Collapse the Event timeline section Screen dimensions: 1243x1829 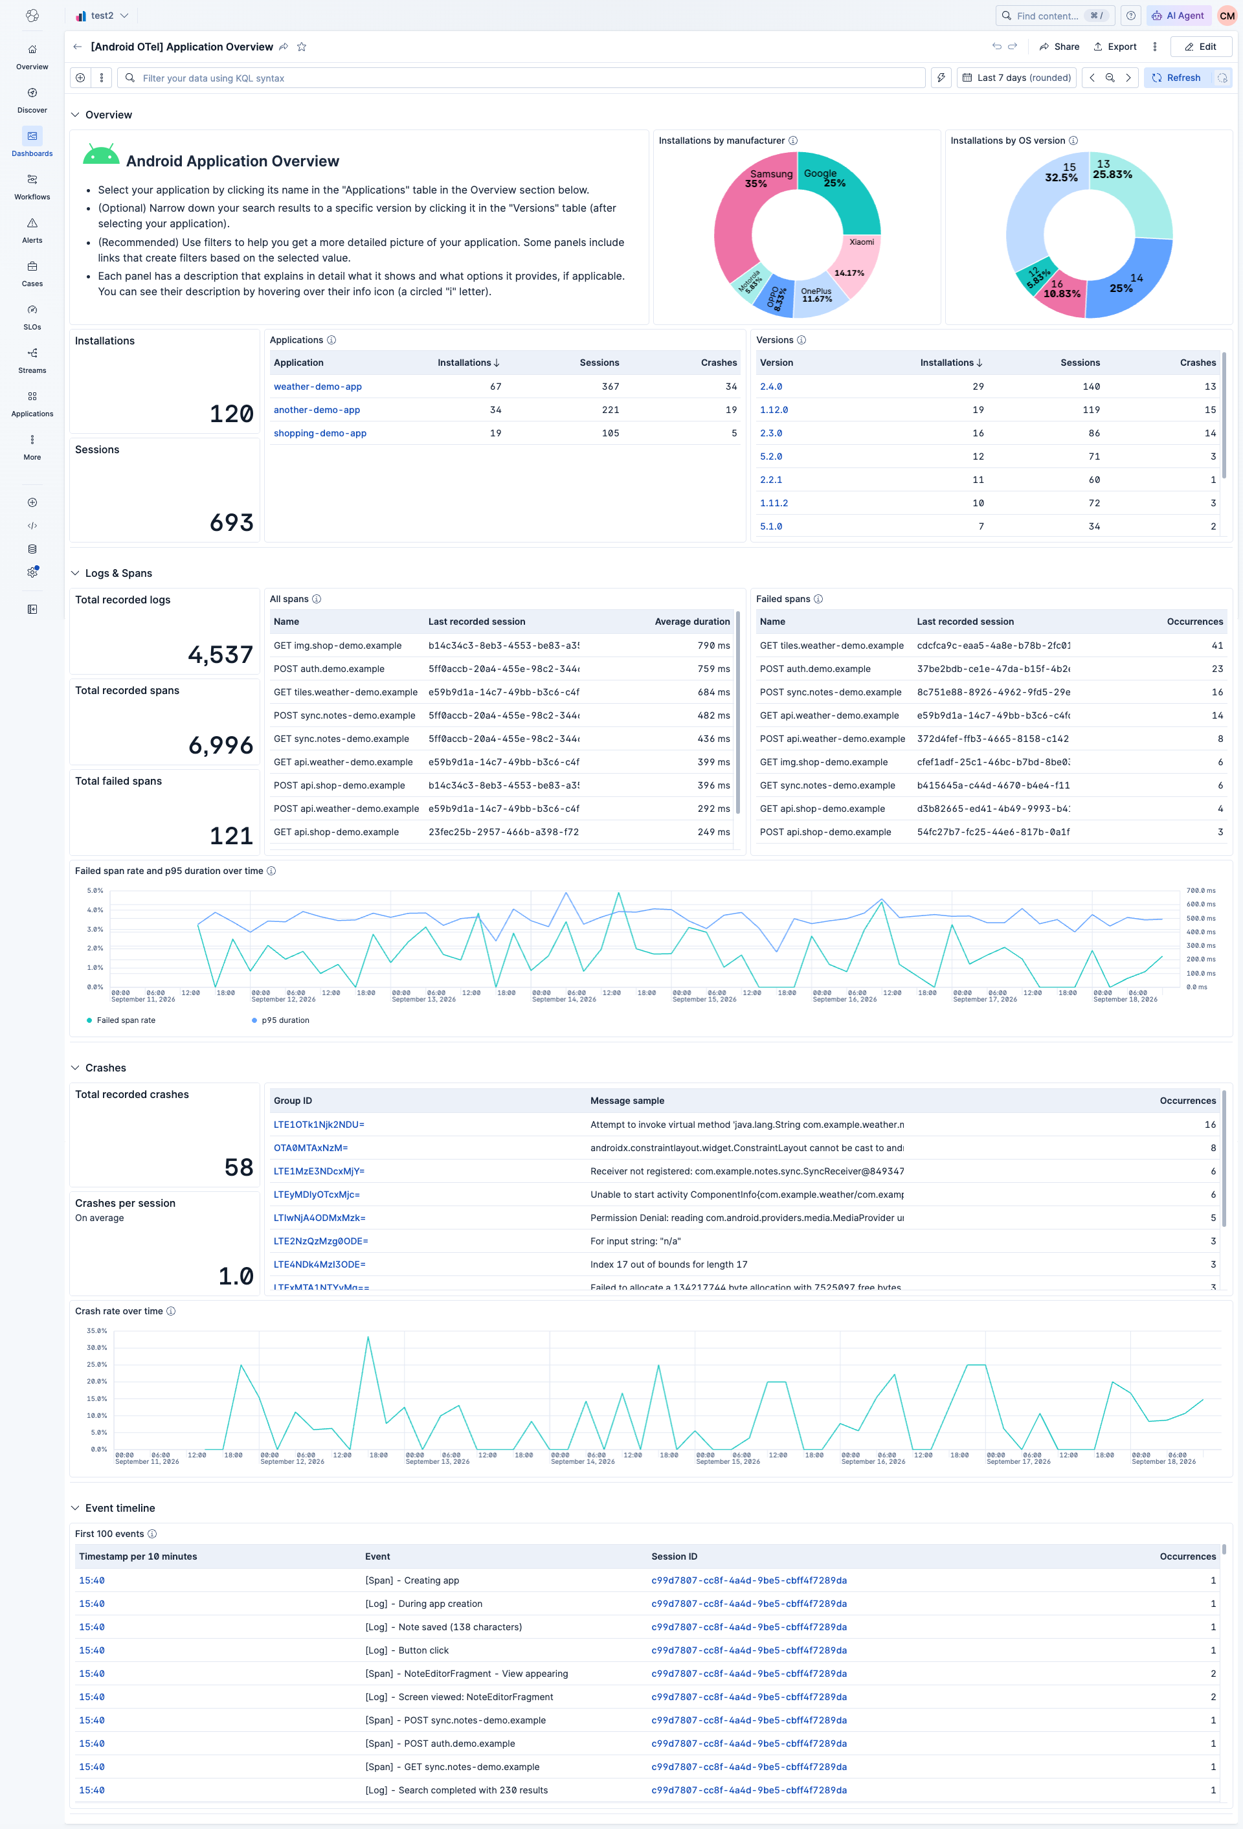(76, 1508)
